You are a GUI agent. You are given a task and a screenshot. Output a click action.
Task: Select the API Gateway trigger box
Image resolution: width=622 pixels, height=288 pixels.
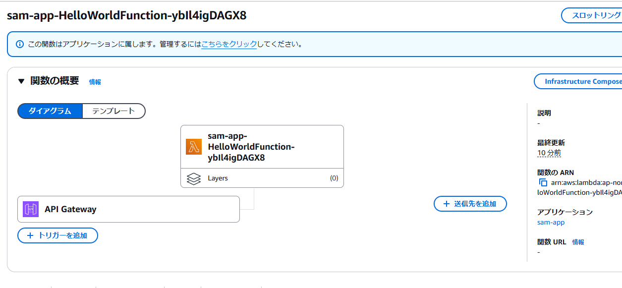point(128,209)
